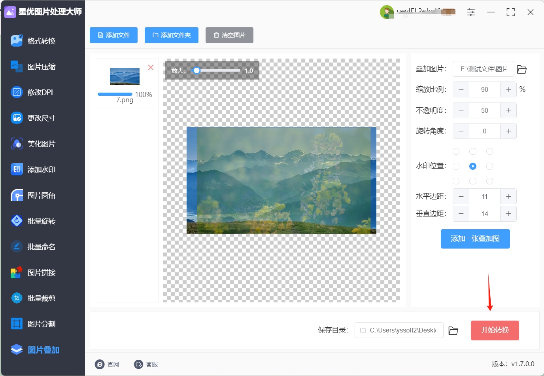Open save directory folder icon
Screen dimensions: 544x376
(x=453, y=330)
